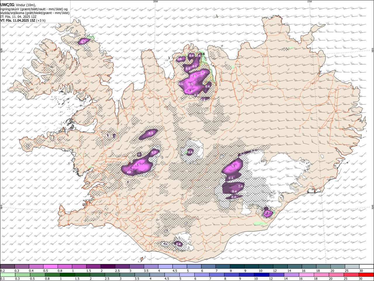Click the upper legend swatch between 2 and 2.5
Screen dimensions: 374x281
click(108, 267)
